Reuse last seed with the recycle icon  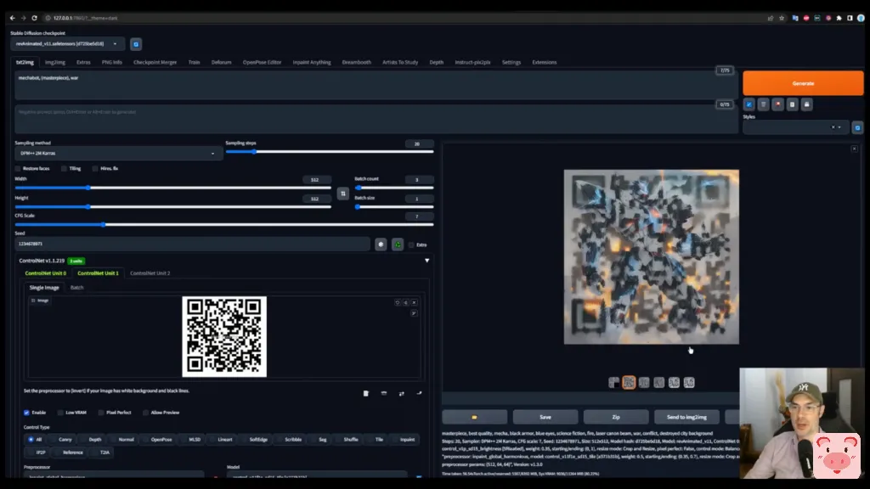(397, 244)
